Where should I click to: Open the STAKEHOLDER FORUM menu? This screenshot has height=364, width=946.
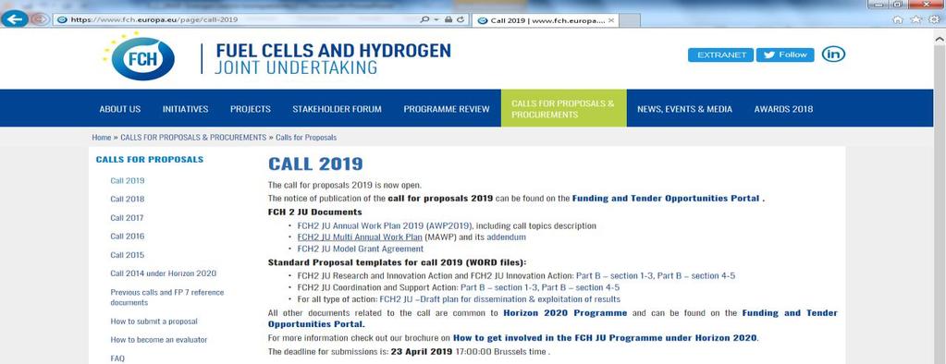pos(338,109)
